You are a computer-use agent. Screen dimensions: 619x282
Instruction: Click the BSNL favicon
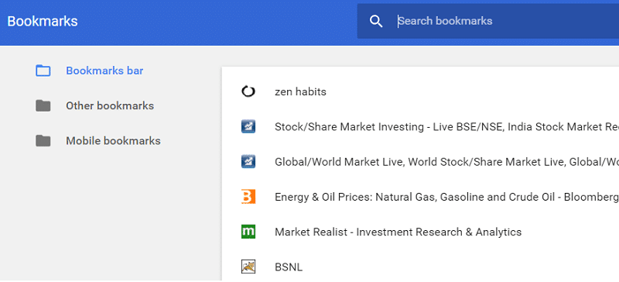248,267
